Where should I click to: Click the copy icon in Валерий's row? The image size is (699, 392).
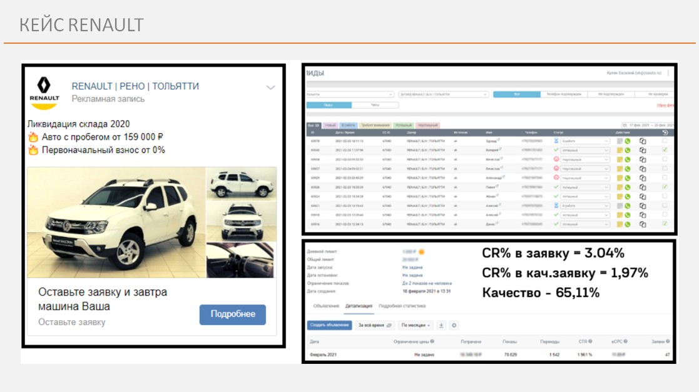pos(643,150)
